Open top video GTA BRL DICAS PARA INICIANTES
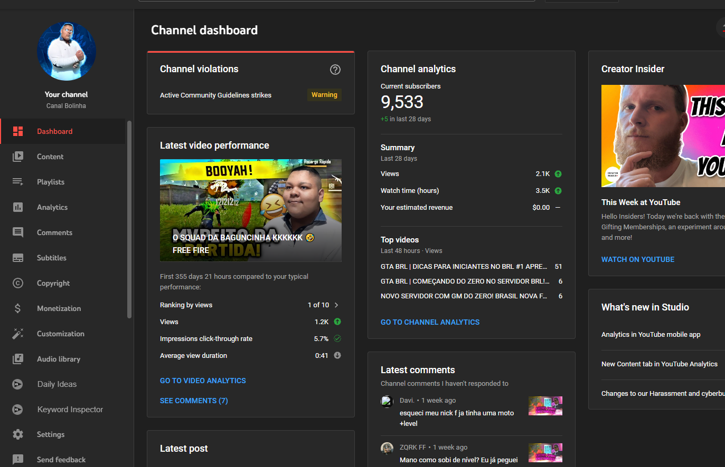The image size is (725, 467). tap(471, 267)
